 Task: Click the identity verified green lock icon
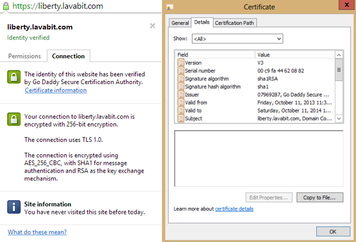click(x=14, y=77)
